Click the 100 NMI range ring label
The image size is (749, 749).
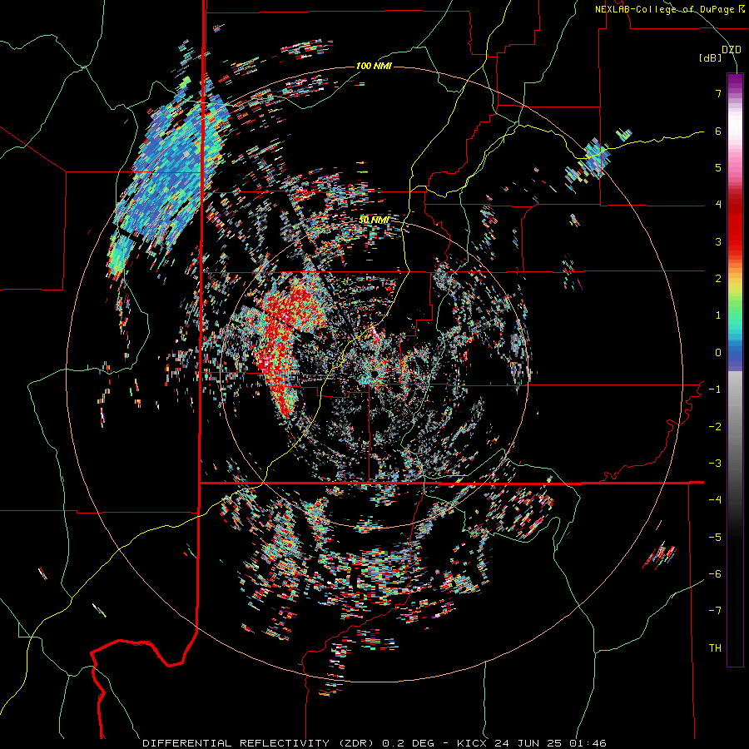click(374, 66)
